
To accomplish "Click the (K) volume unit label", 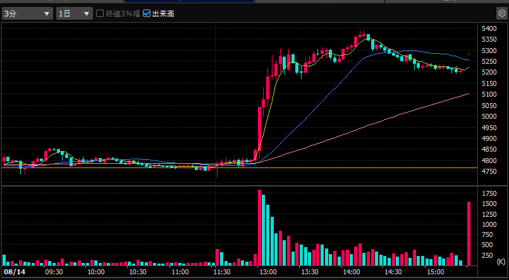I will tap(501, 262).
